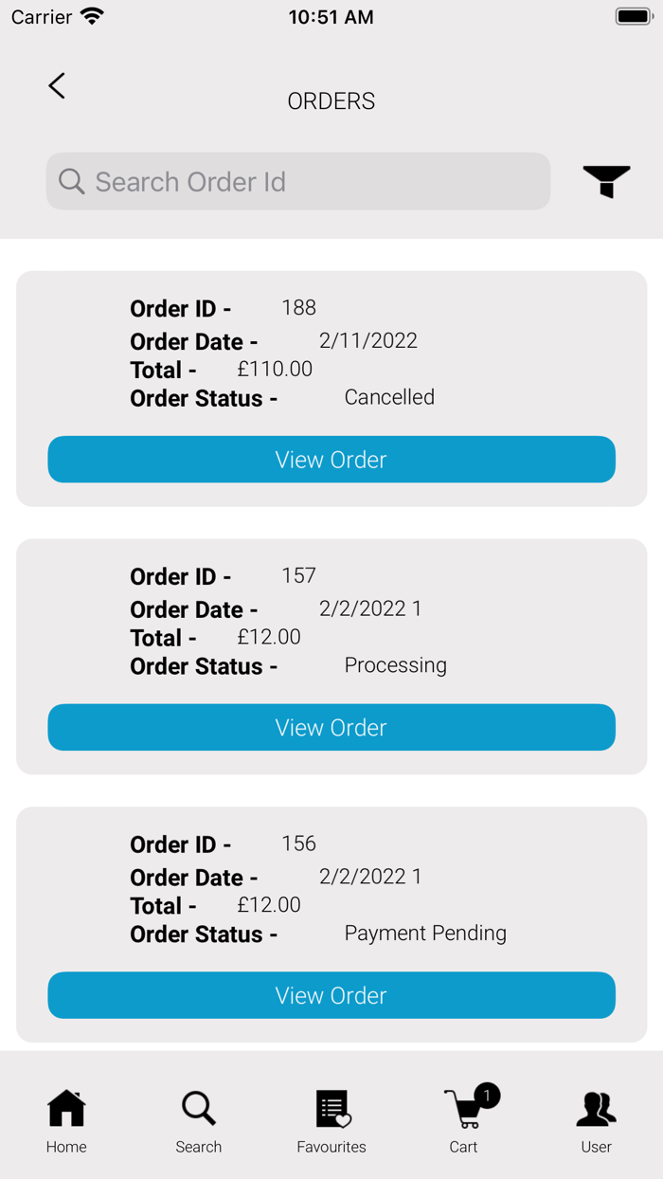Select the Cancelled status text of order 188

(x=389, y=397)
